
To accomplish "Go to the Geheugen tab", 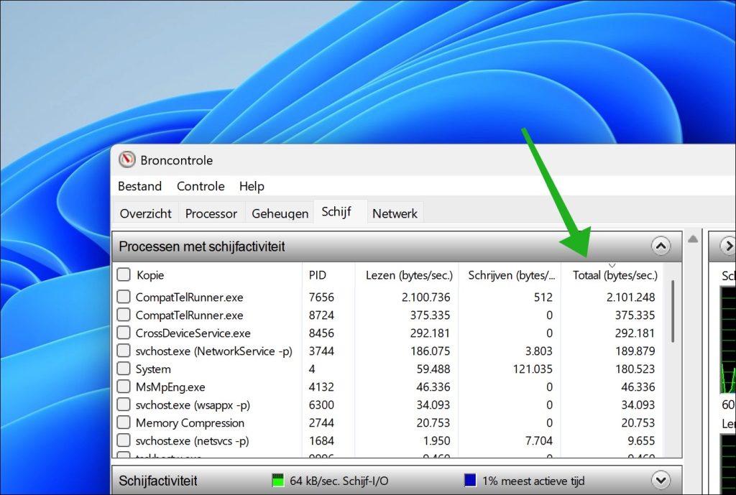I will click(280, 213).
